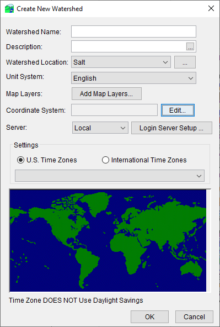Close the dialog with X button
Viewport: 220px width, 327px height.
point(211,8)
